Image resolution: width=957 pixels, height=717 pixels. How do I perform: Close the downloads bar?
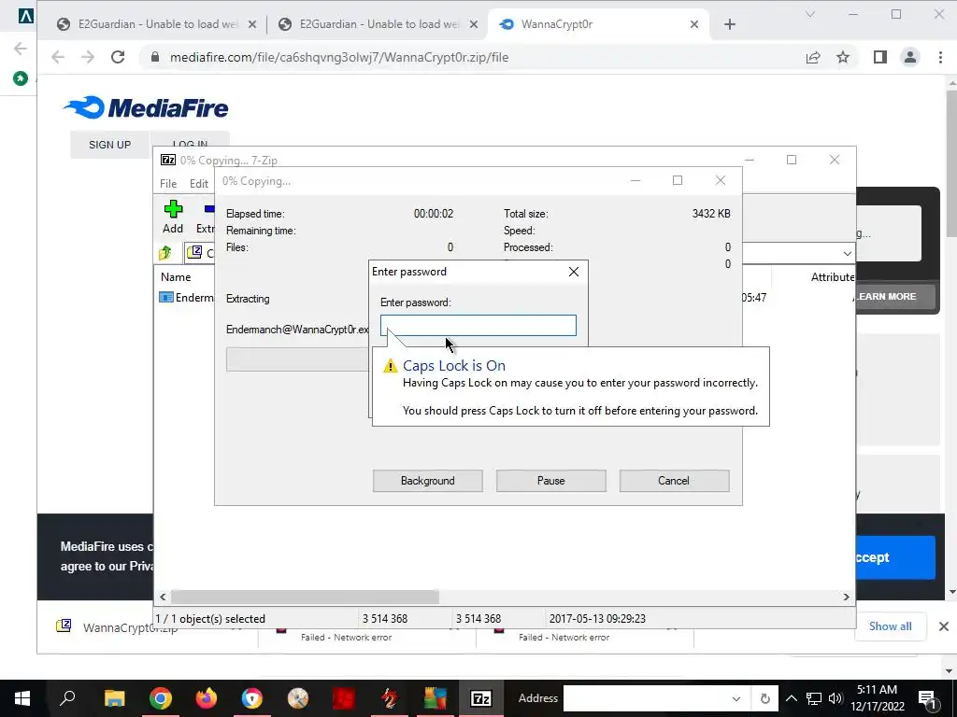(943, 626)
